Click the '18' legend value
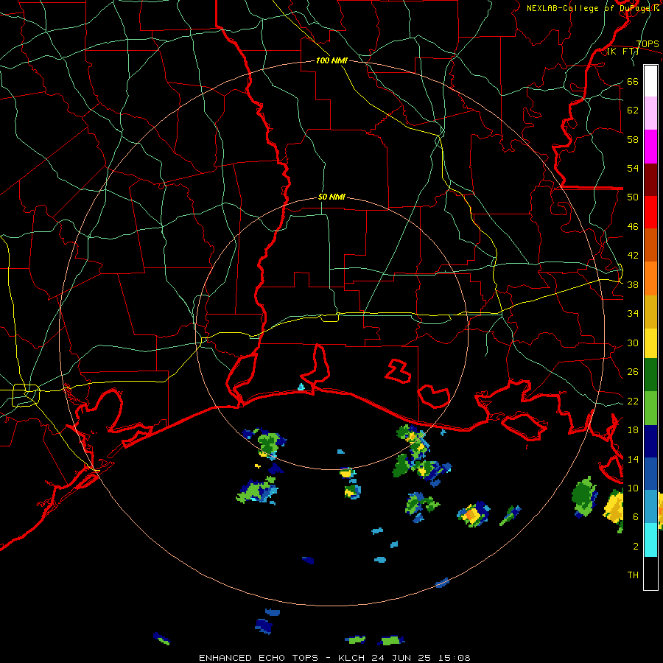This screenshot has height=663, width=663. pyautogui.click(x=633, y=430)
